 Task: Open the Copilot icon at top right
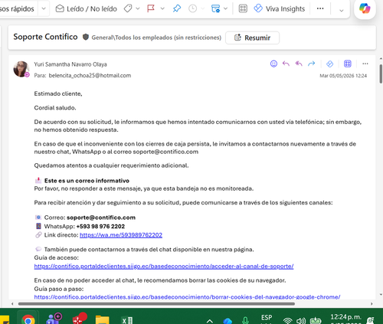click(x=365, y=8)
